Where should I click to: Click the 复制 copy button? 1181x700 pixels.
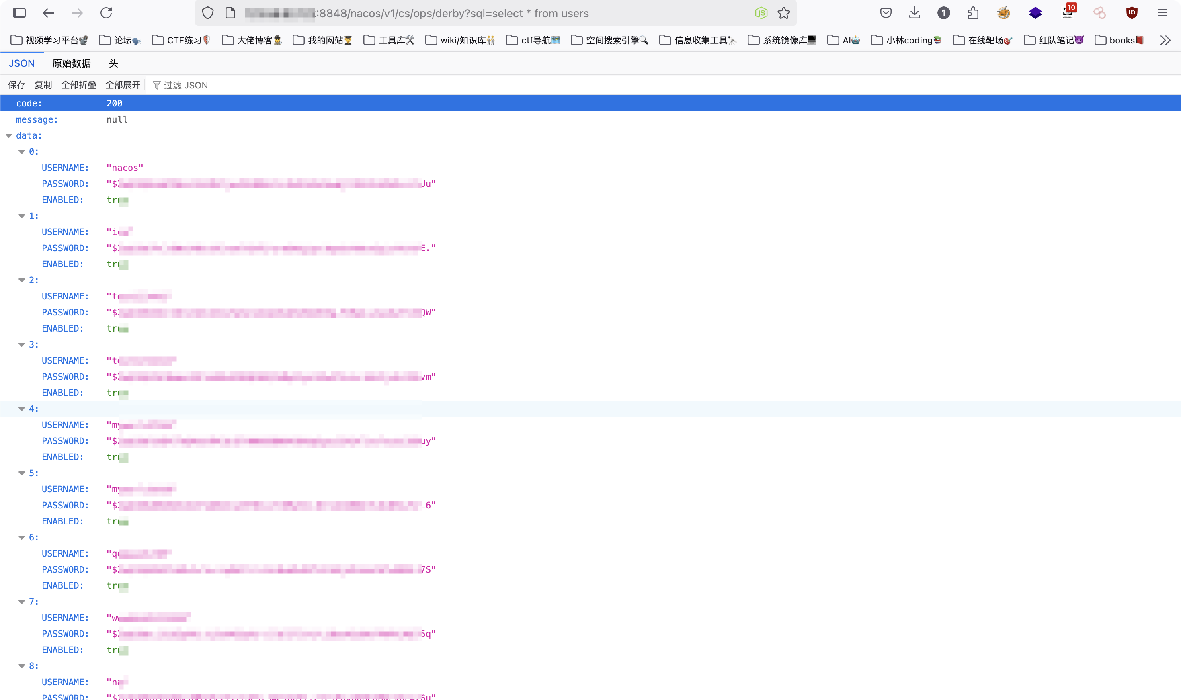tap(43, 85)
